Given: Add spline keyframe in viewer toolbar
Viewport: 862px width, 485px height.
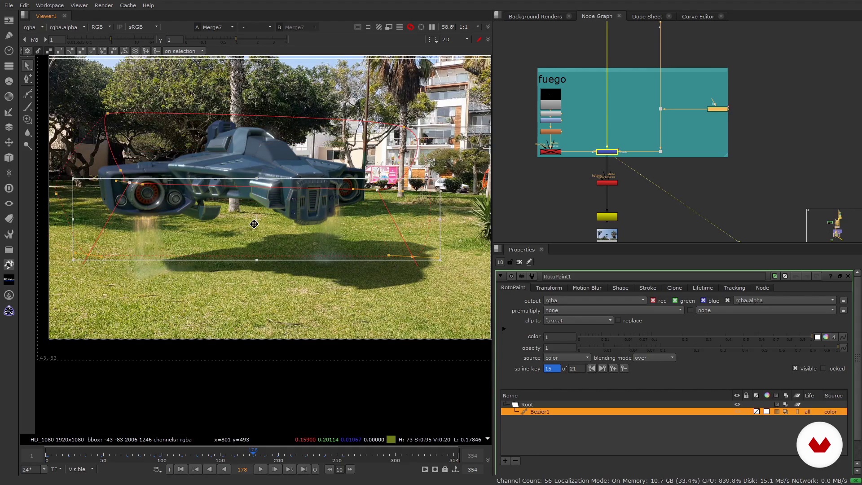Looking at the screenshot, I should 146,51.
